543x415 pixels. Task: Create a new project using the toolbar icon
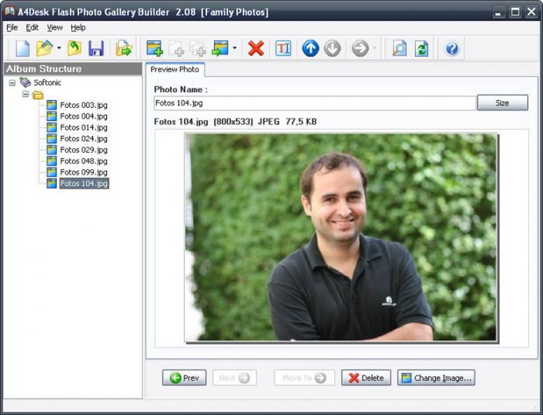click(x=23, y=48)
